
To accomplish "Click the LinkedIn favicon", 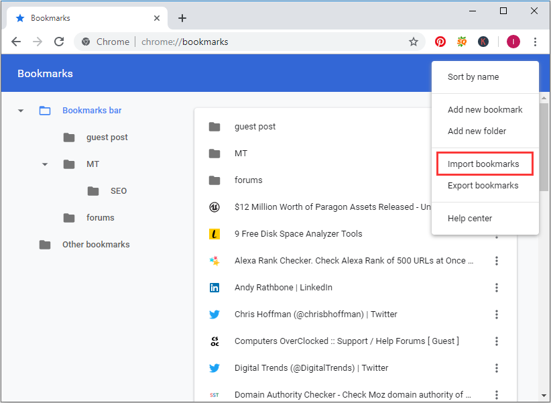I will click(x=215, y=288).
